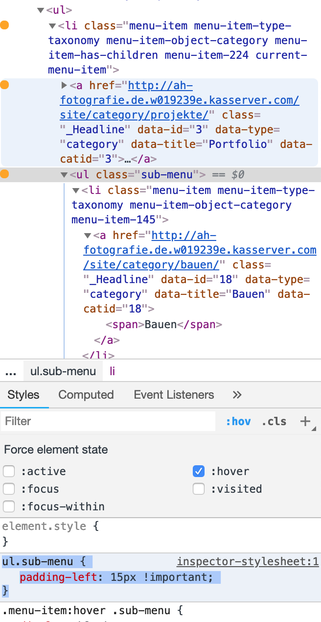Click the more tabs chevron icon
This screenshot has width=321, height=622.
pyautogui.click(x=237, y=395)
